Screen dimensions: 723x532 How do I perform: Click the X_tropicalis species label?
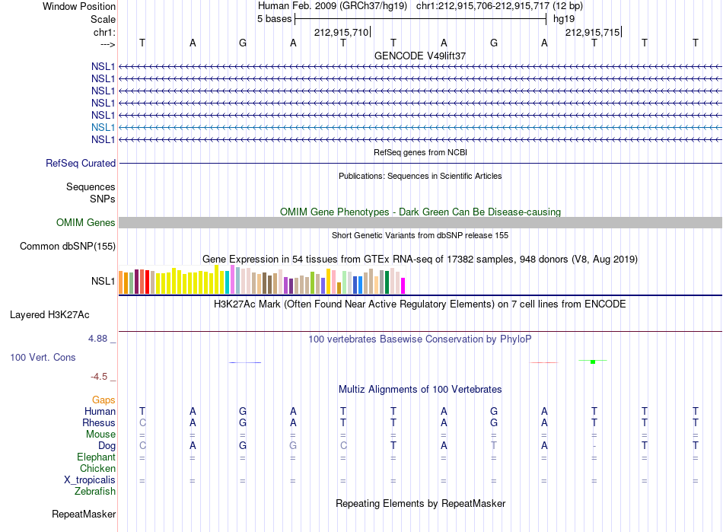[90, 480]
